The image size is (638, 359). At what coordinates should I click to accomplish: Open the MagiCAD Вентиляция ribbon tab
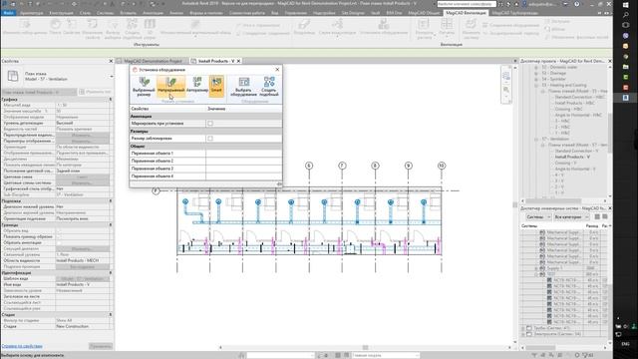point(466,13)
